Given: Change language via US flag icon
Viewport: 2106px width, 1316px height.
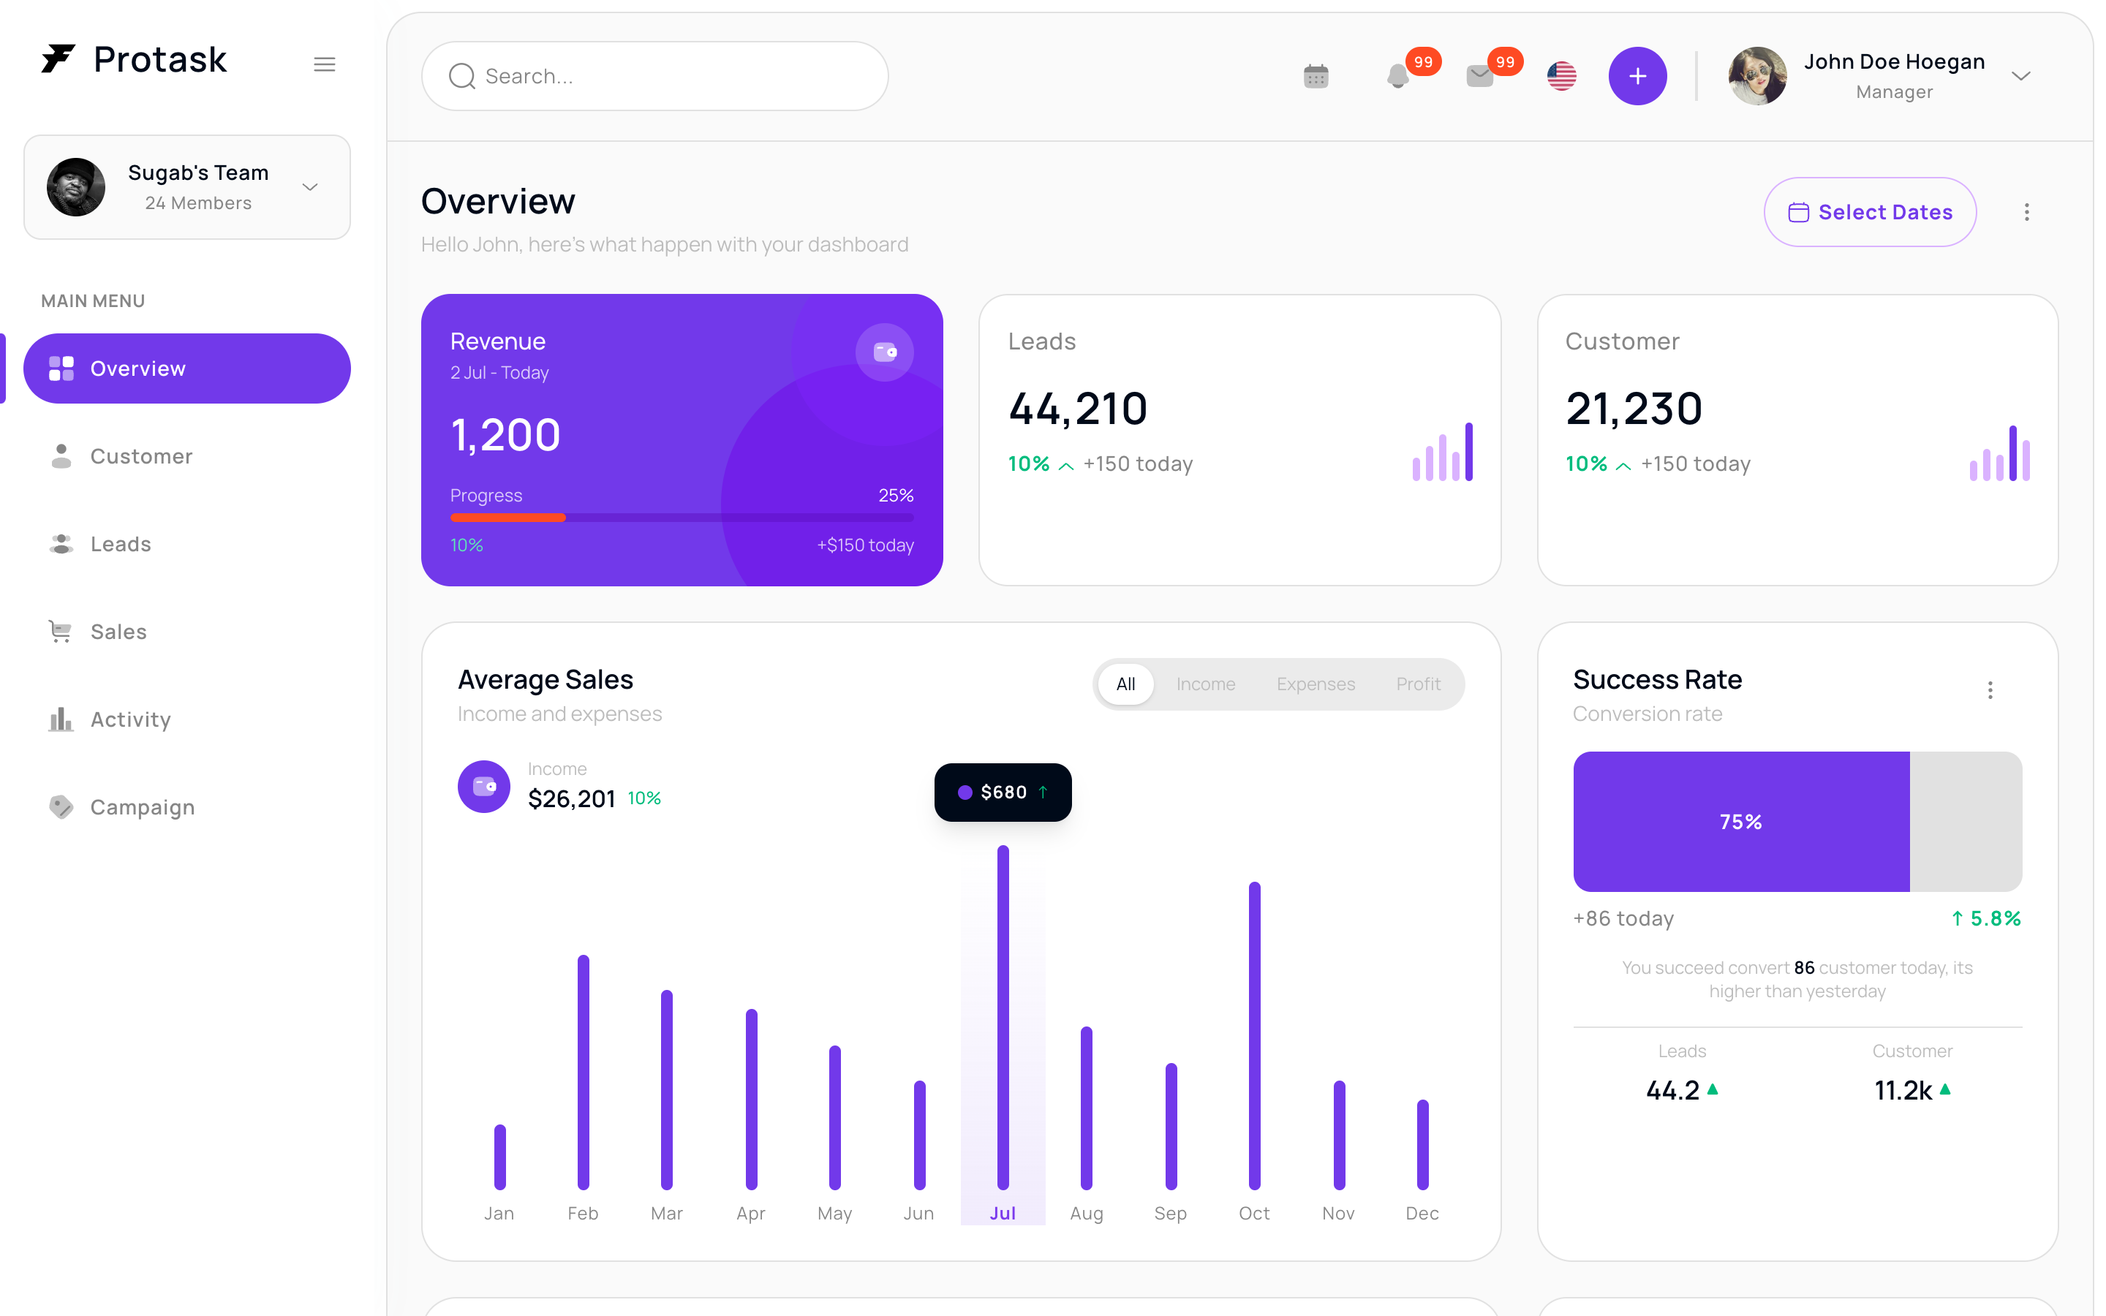Looking at the screenshot, I should pyautogui.click(x=1562, y=77).
